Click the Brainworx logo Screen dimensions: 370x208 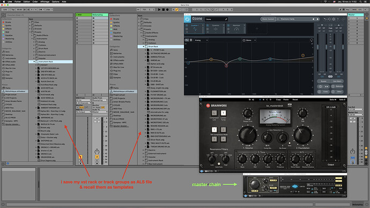point(217,106)
